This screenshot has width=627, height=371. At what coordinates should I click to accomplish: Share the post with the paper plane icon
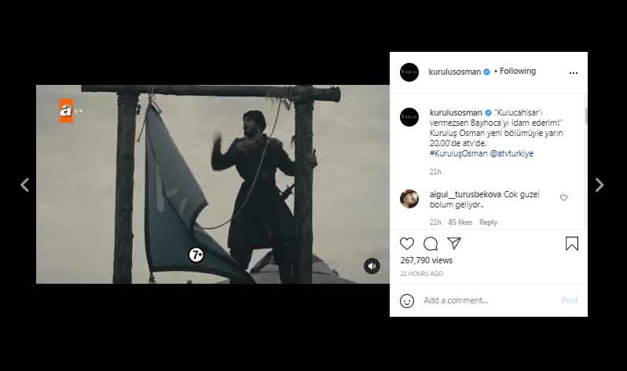[x=454, y=244]
